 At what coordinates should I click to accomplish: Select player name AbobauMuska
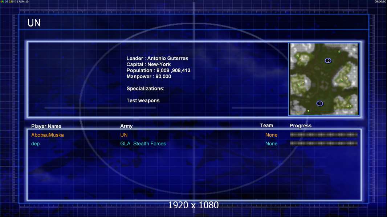(48, 135)
